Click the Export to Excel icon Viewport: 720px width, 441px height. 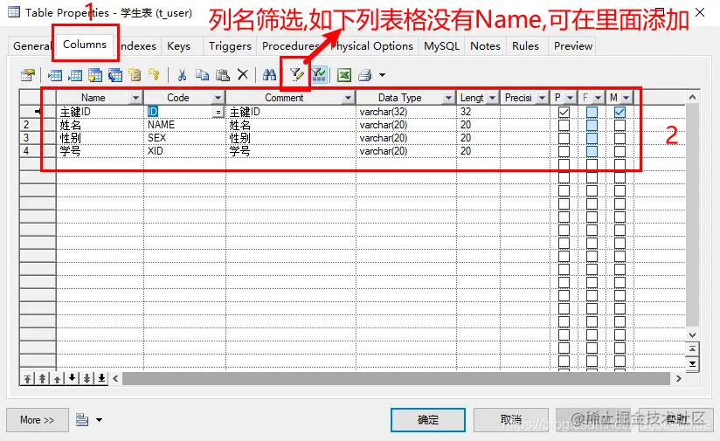click(x=344, y=75)
